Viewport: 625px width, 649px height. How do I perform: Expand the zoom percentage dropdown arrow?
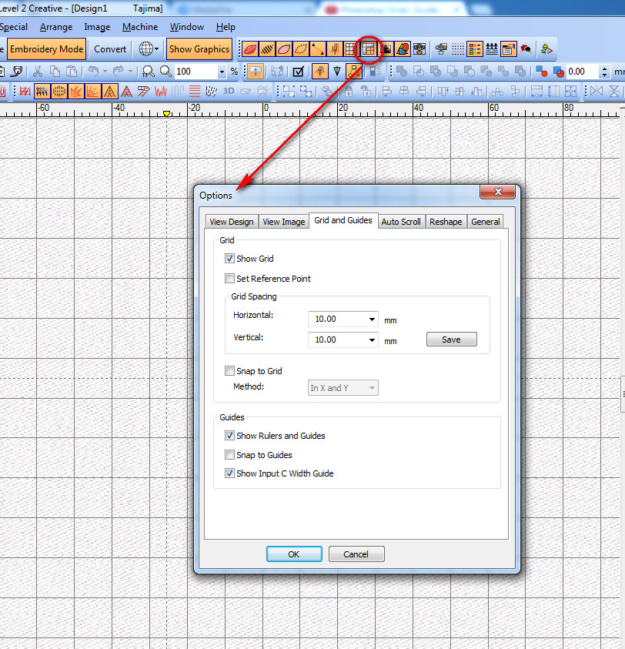(222, 72)
